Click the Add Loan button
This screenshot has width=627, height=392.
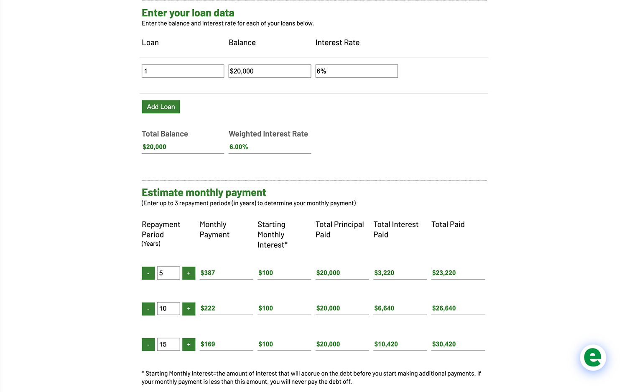161,107
